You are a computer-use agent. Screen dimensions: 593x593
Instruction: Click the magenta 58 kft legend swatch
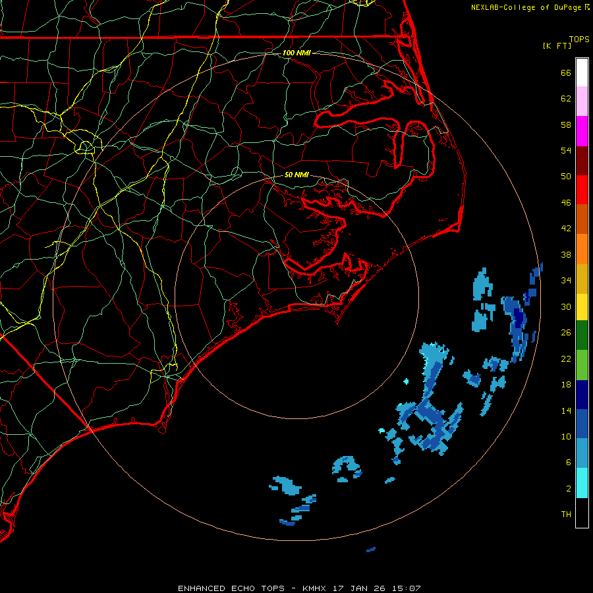click(x=582, y=131)
